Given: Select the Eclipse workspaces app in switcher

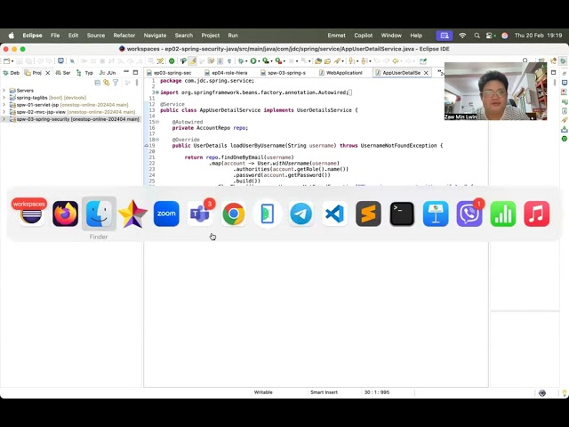Looking at the screenshot, I should [31, 213].
